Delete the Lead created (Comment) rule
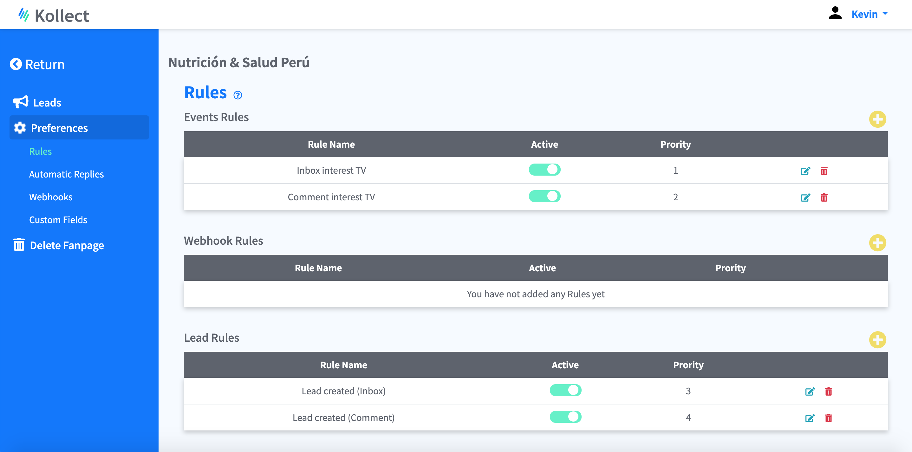The image size is (912, 452). [x=828, y=418]
